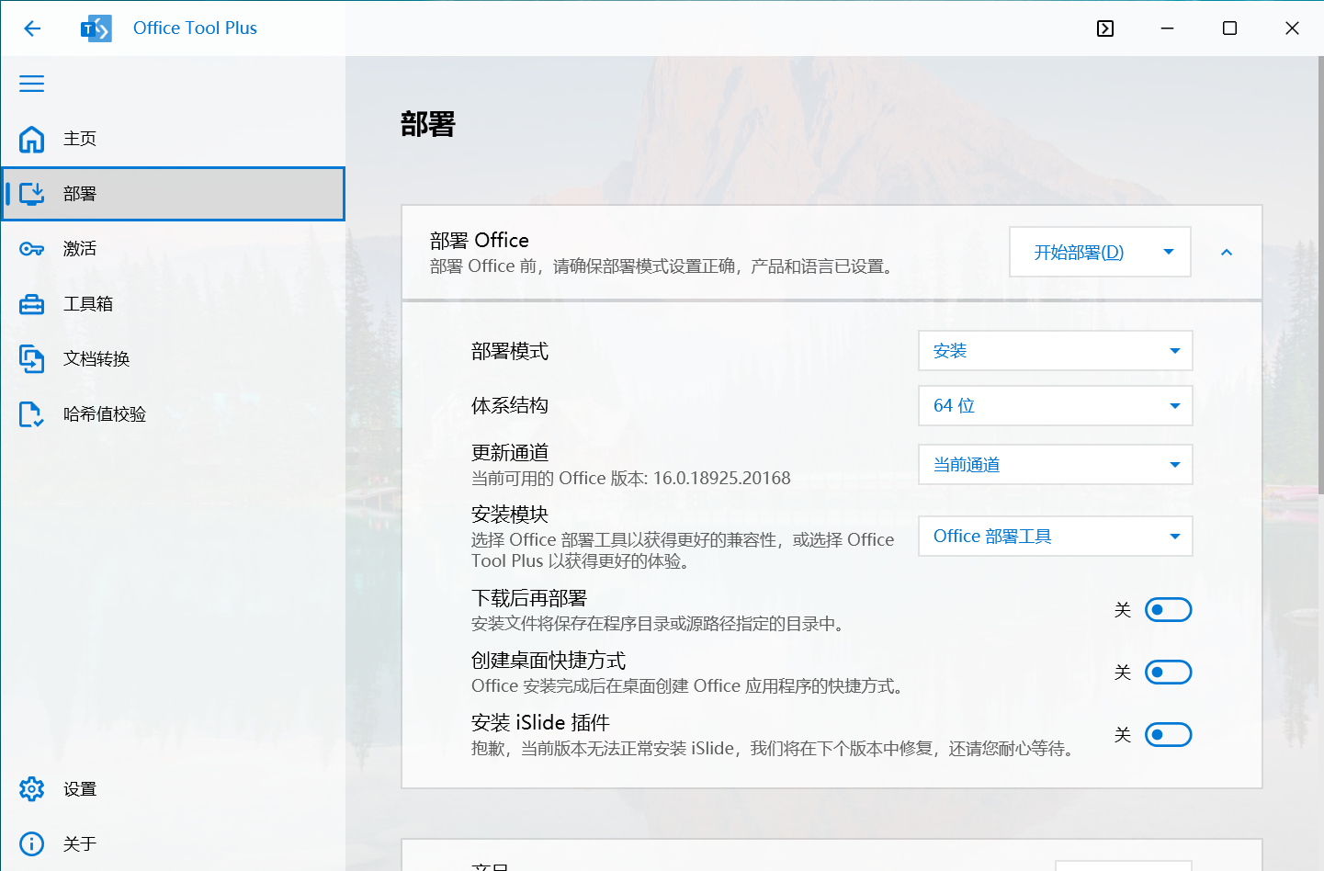Minimize the Office Tool Plus window
Image resolution: width=1324 pixels, height=871 pixels.
[1167, 28]
